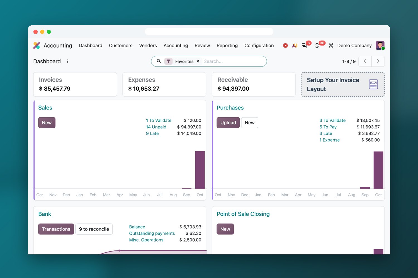Screen dimensions: 418x278
Task: Open the Invoices summary card
Action: (75, 85)
